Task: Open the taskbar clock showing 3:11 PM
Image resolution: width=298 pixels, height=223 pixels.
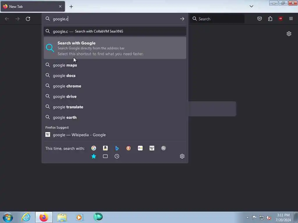Action: point(283,217)
